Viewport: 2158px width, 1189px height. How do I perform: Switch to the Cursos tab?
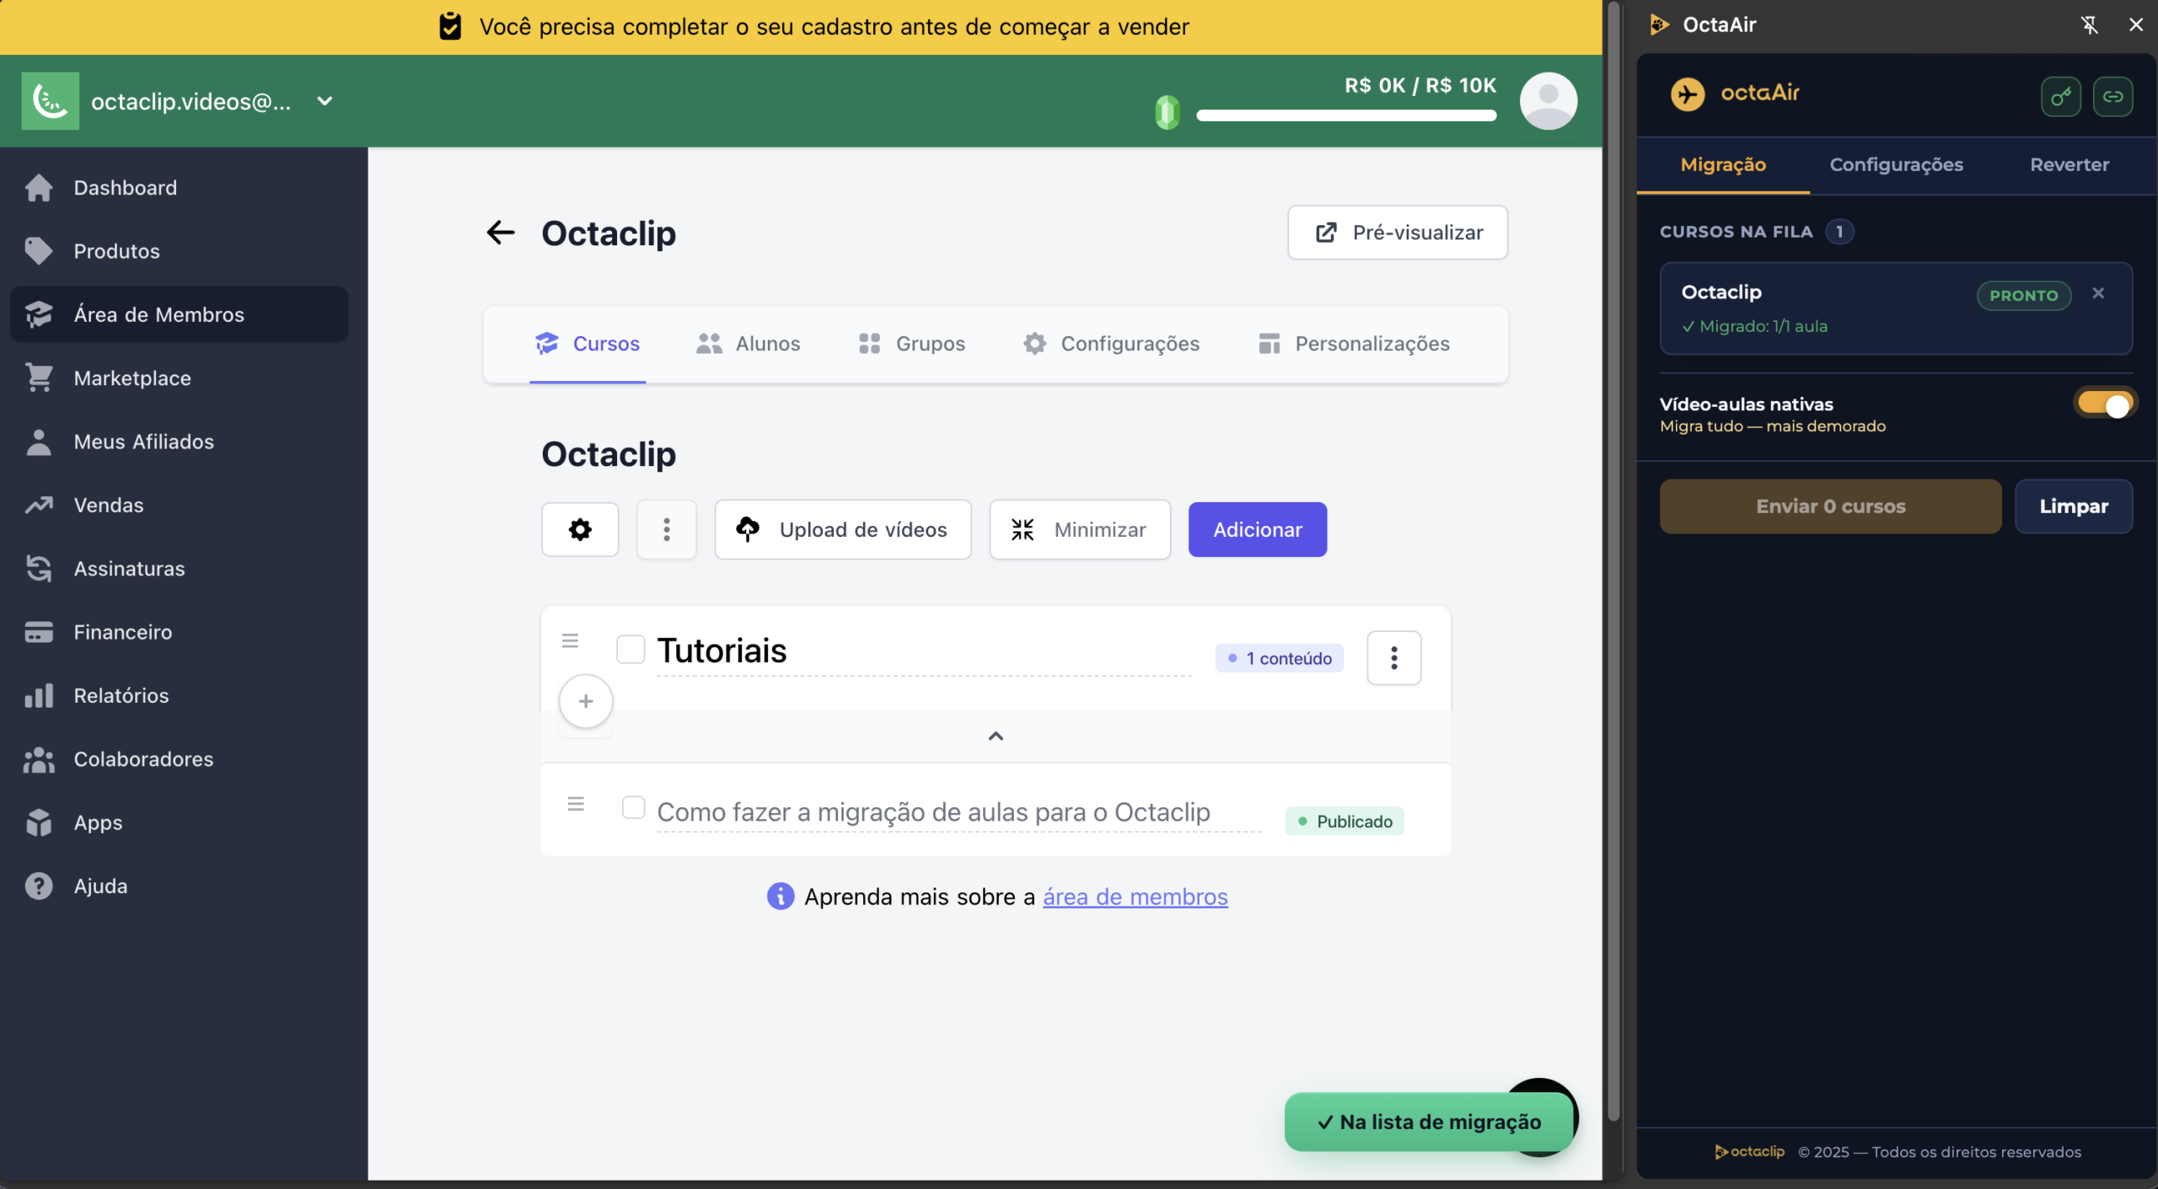pos(588,344)
